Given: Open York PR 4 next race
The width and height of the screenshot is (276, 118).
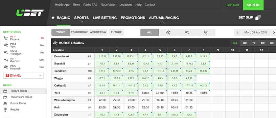Looking at the screenshot, I should 24,45.
